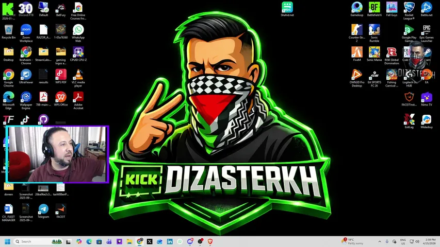
Task: Switch ENG US input language
Action: coord(403,241)
